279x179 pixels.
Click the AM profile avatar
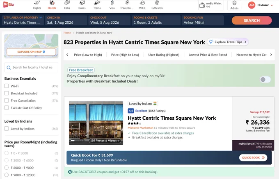tap(252, 5)
